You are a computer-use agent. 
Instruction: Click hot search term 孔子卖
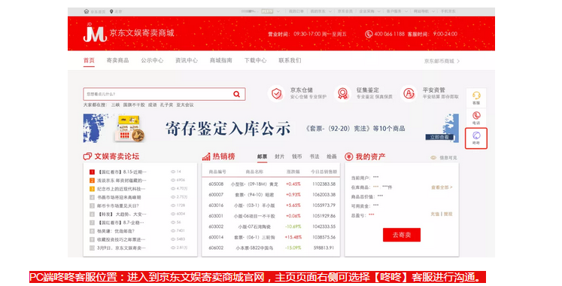point(166,105)
